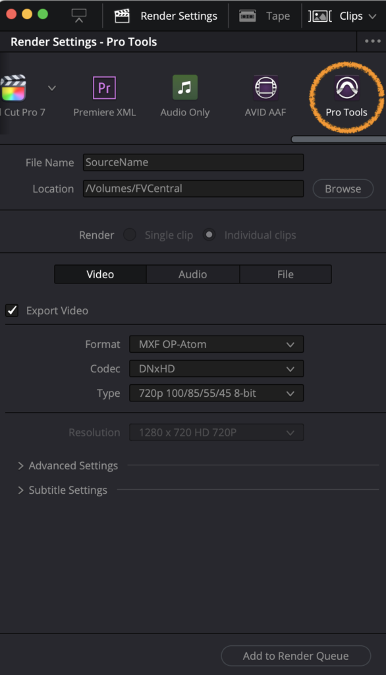Screen dimensions: 386x675
Task: Click the Browse button
Action: pos(343,189)
